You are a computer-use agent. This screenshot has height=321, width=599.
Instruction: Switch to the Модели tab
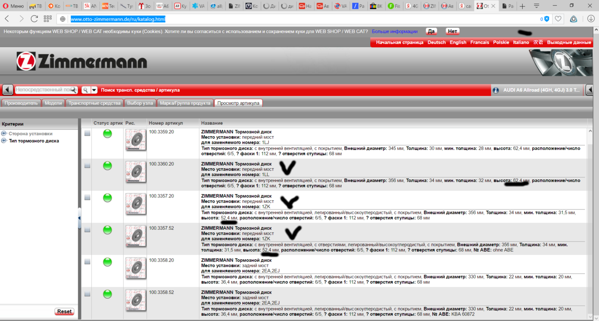(x=53, y=103)
